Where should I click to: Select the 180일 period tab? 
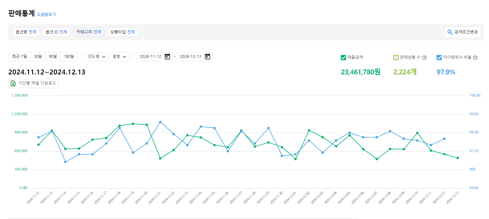[x=69, y=56]
